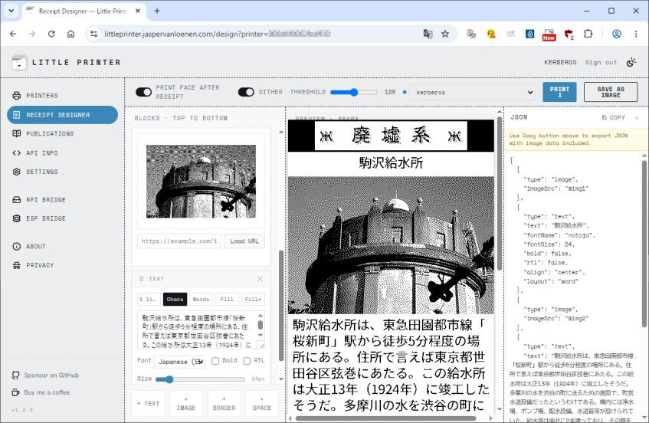
Task: Open the Receipt Designer section
Action: tap(63, 115)
